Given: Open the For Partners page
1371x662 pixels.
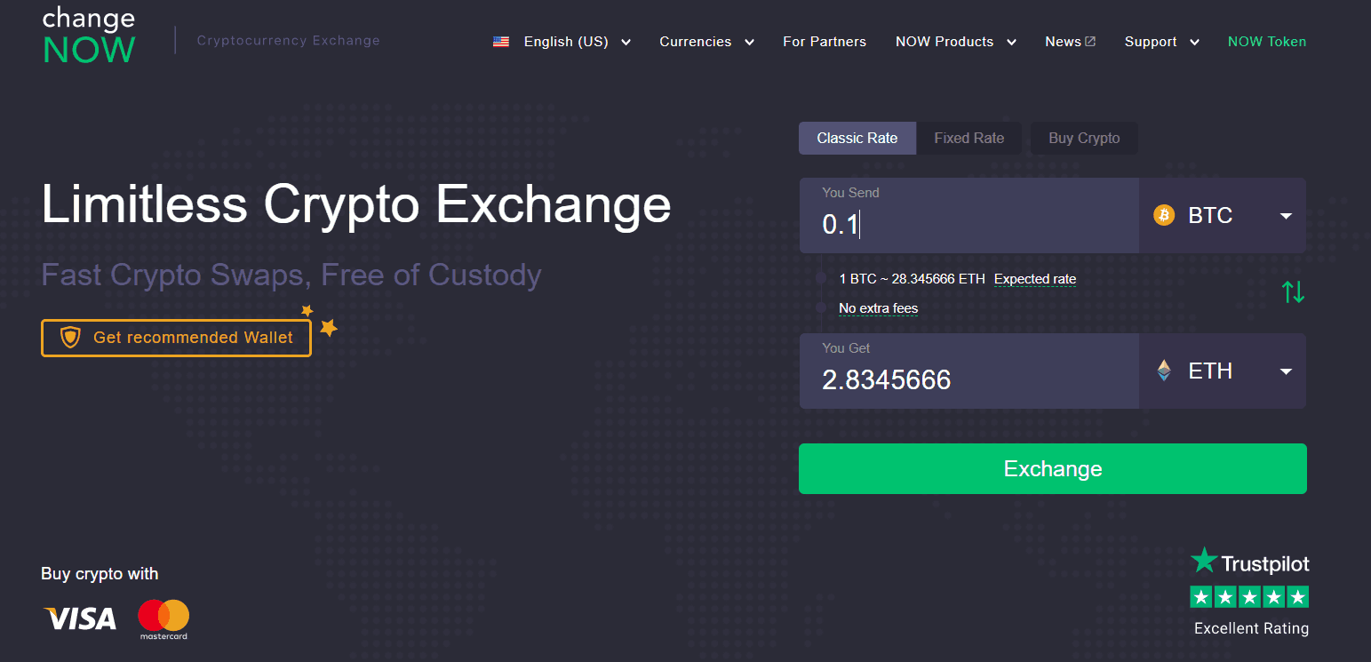Looking at the screenshot, I should click(824, 42).
